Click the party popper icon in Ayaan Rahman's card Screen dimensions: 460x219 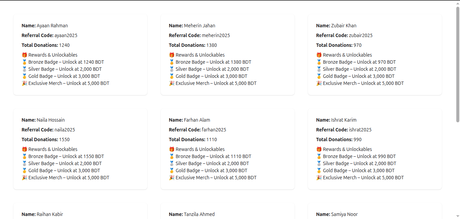[24, 83]
